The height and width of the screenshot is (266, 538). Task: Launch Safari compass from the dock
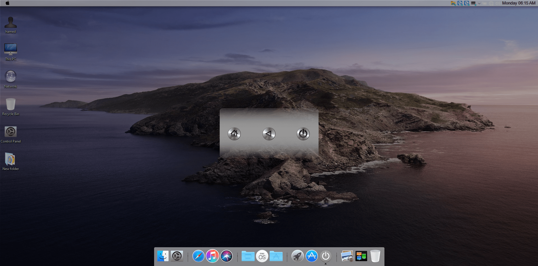[198, 256]
